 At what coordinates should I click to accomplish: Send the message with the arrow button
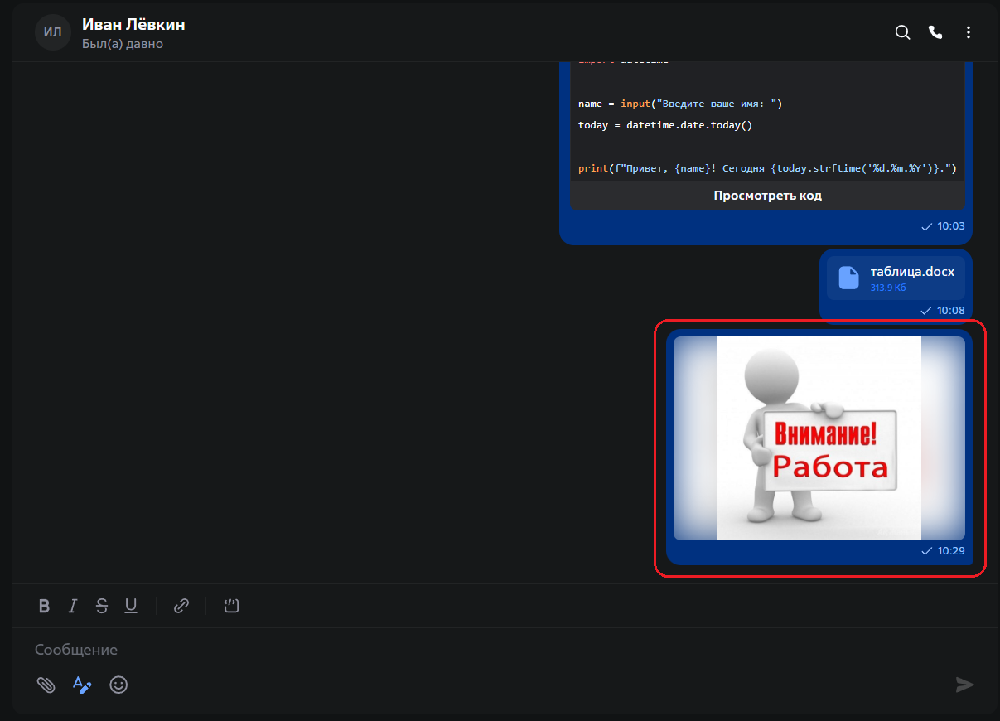click(x=964, y=685)
